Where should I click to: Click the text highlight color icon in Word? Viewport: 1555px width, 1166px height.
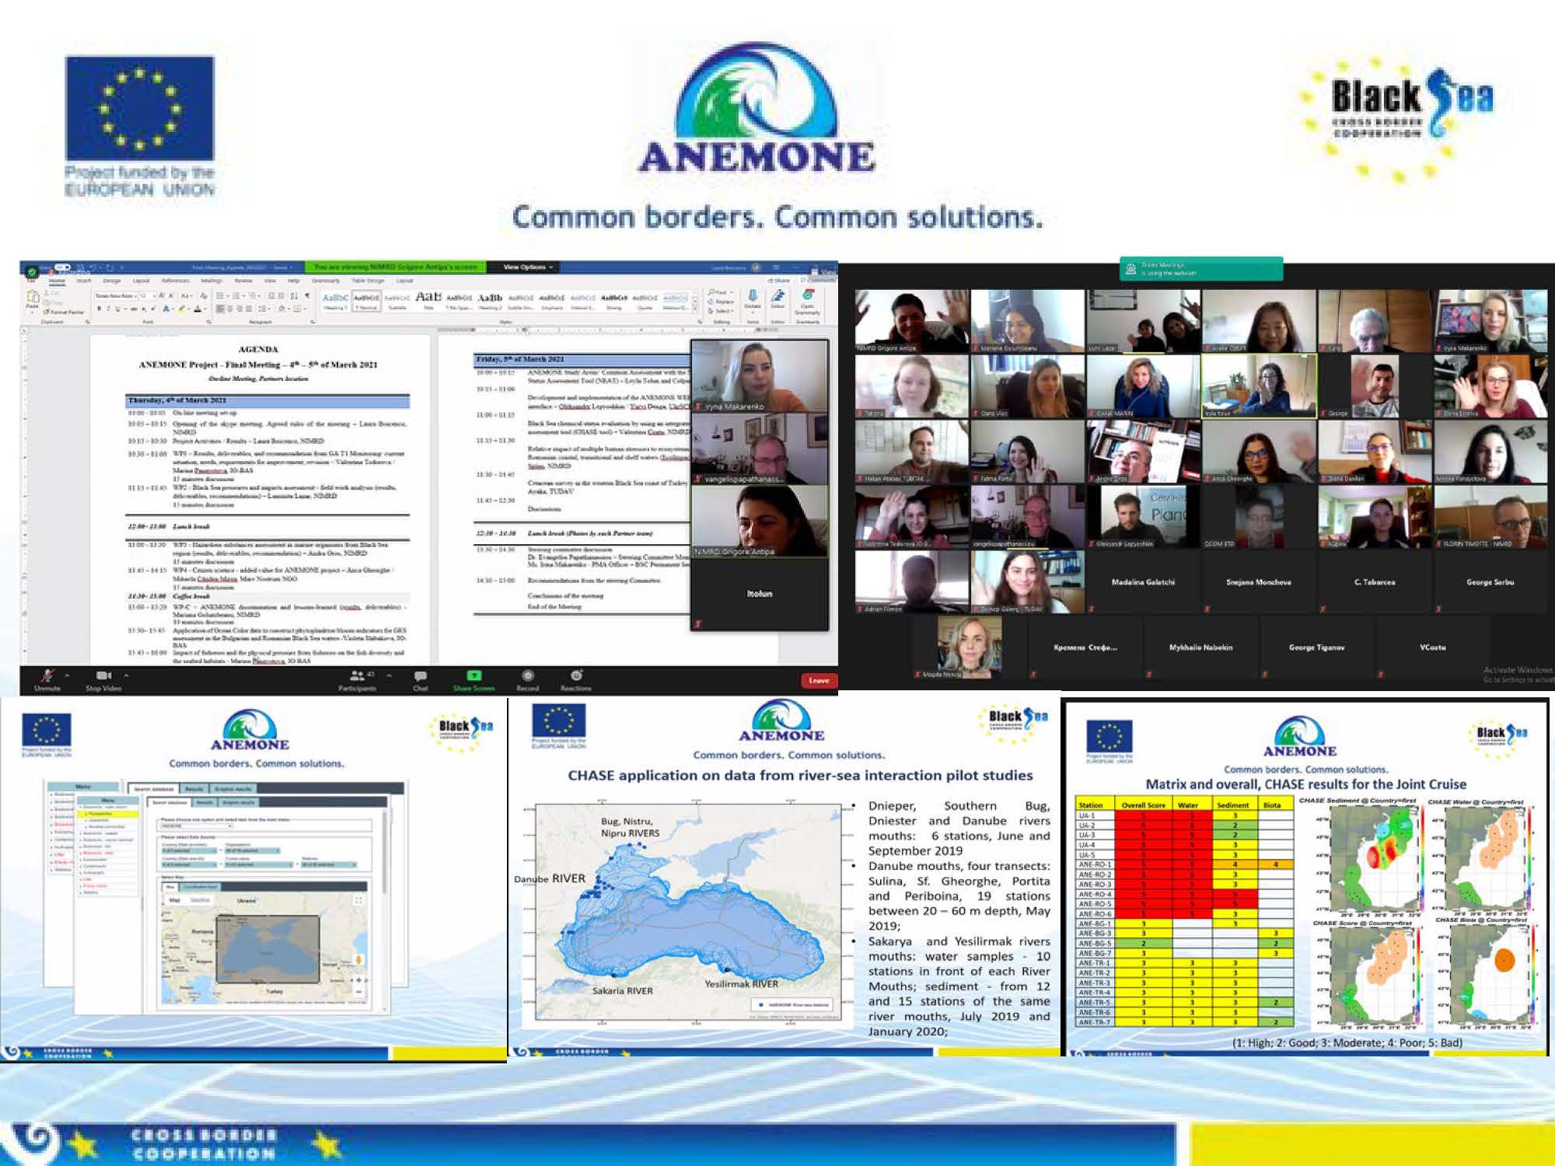click(x=182, y=309)
